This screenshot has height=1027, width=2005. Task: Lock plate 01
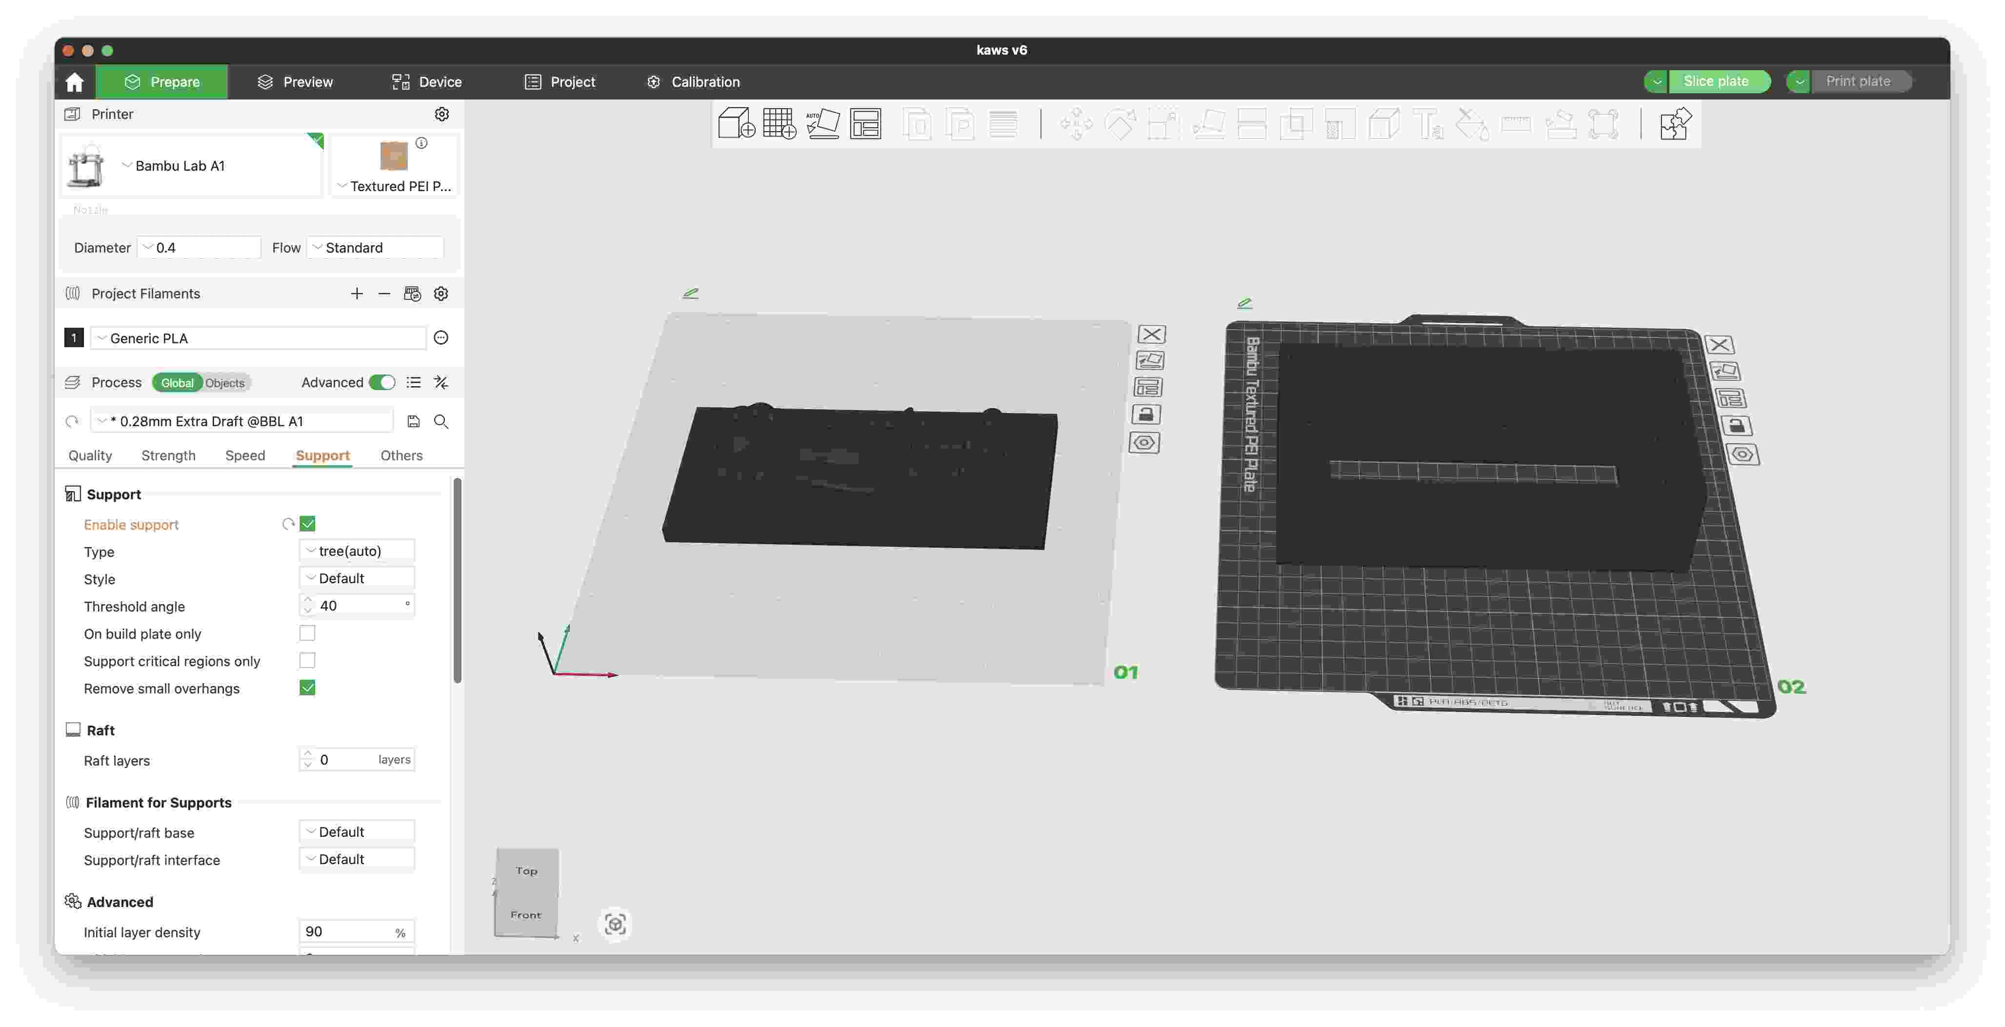(x=1146, y=414)
